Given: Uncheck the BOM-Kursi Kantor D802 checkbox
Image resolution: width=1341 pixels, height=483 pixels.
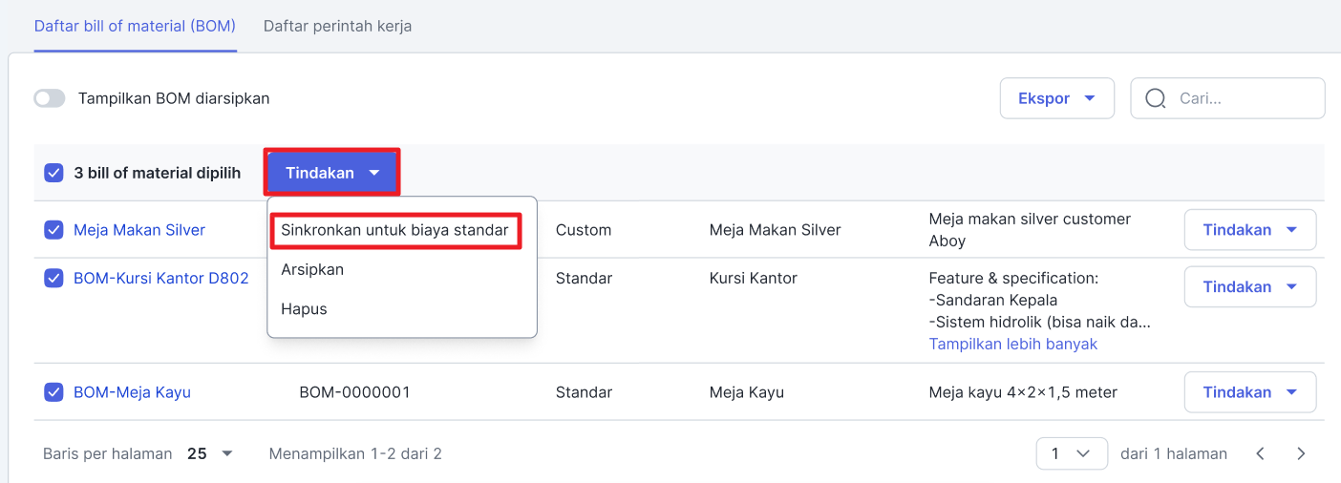Looking at the screenshot, I should [x=53, y=279].
